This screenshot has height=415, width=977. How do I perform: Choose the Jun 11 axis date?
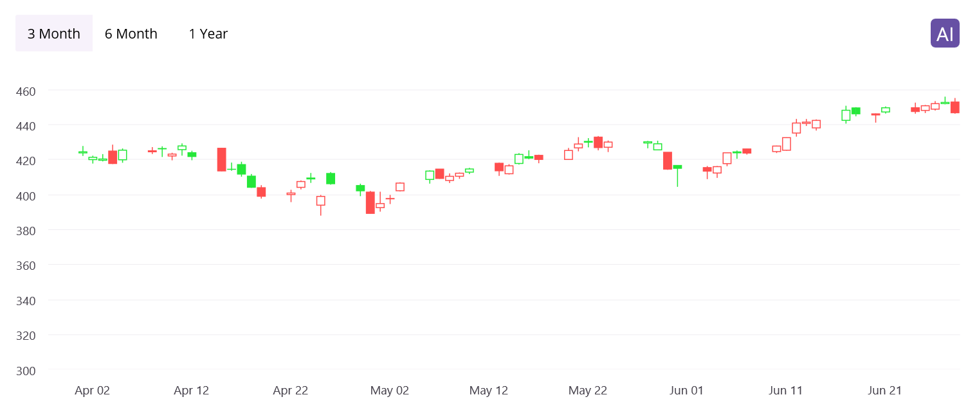coord(785,391)
